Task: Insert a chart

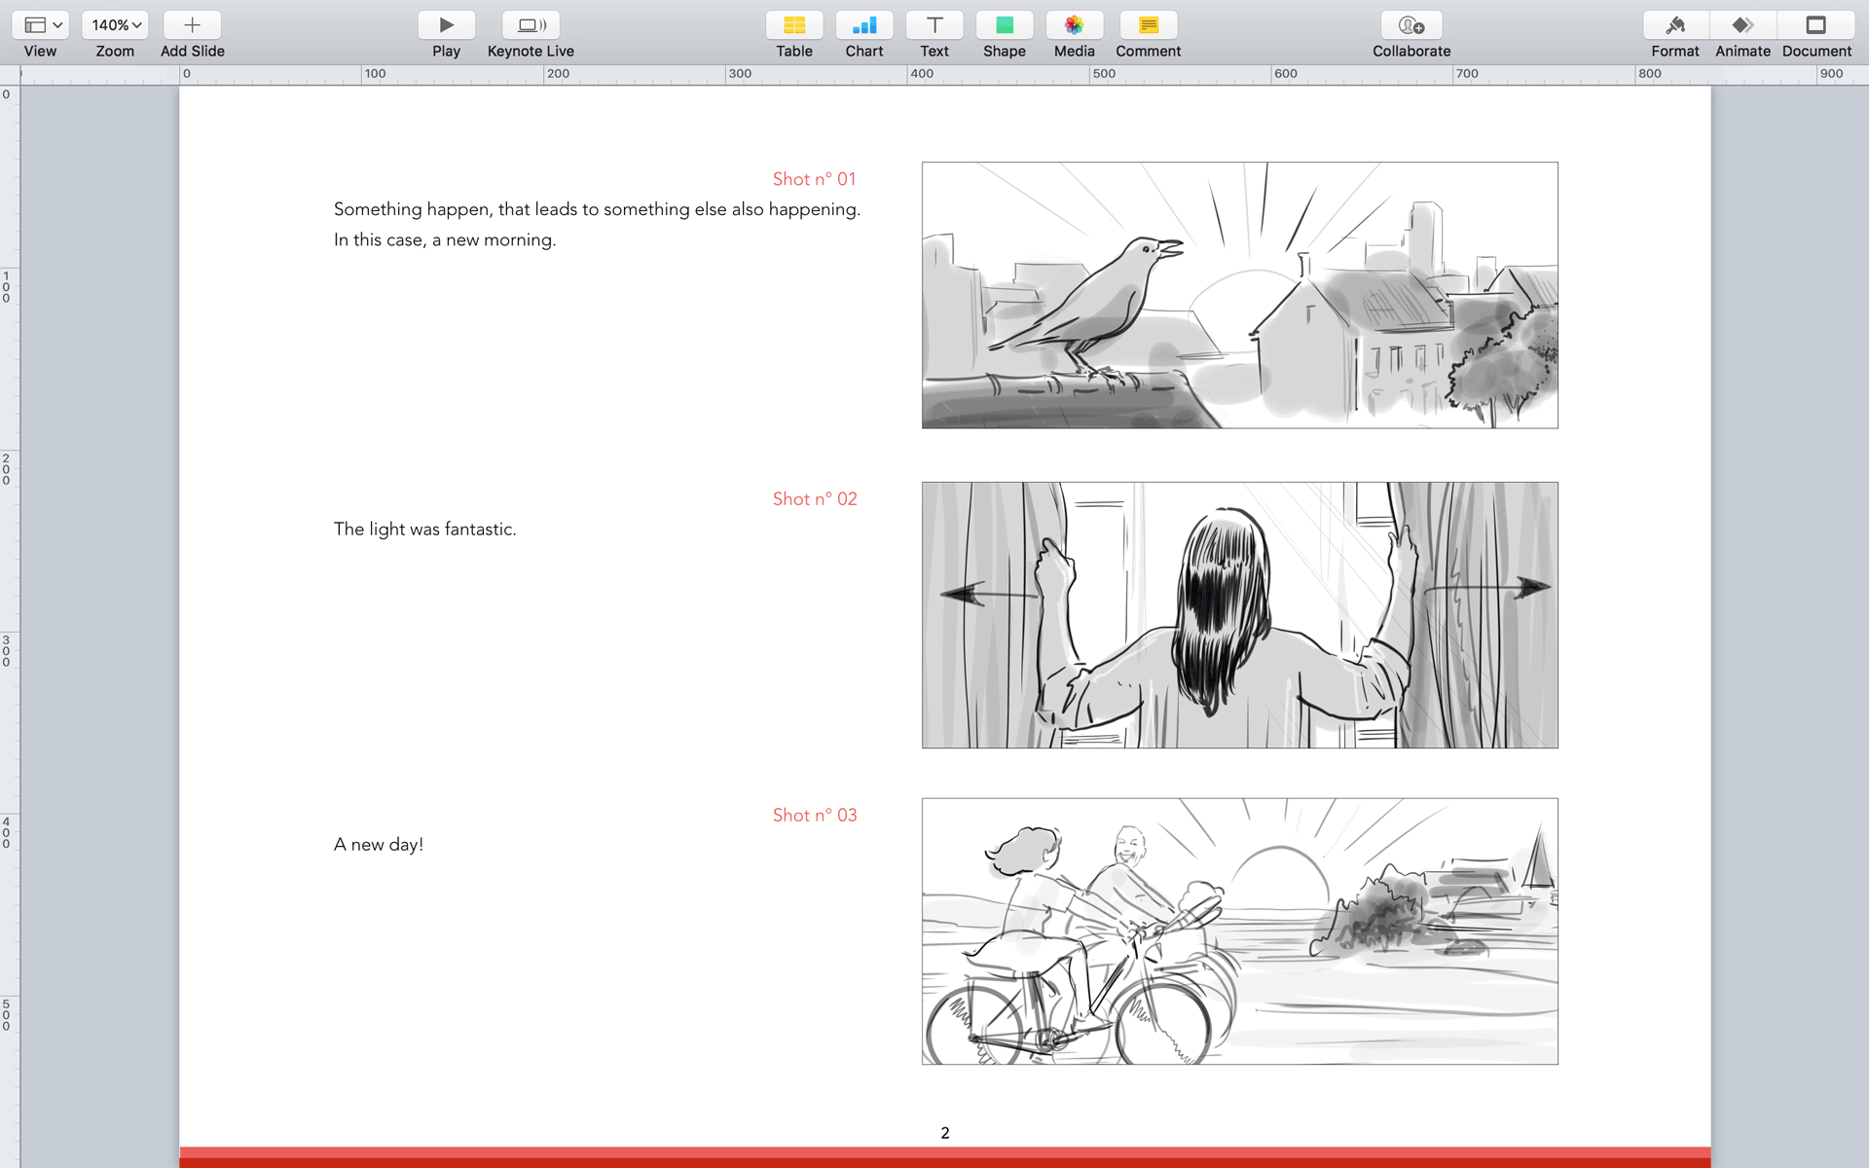Action: [863, 25]
